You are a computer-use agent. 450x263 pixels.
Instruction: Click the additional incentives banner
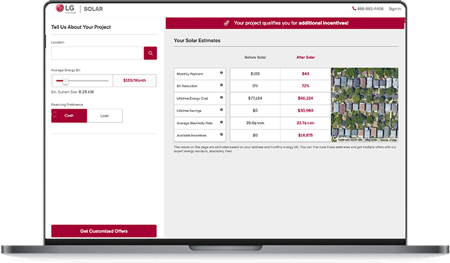click(285, 23)
